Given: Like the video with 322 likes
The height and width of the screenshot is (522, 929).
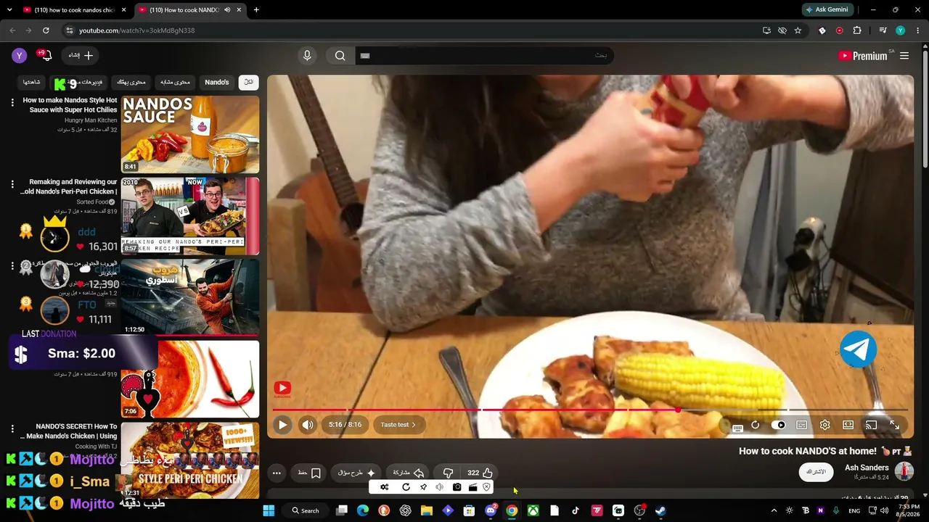Looking at the screenshot, I should coord(480,473).
